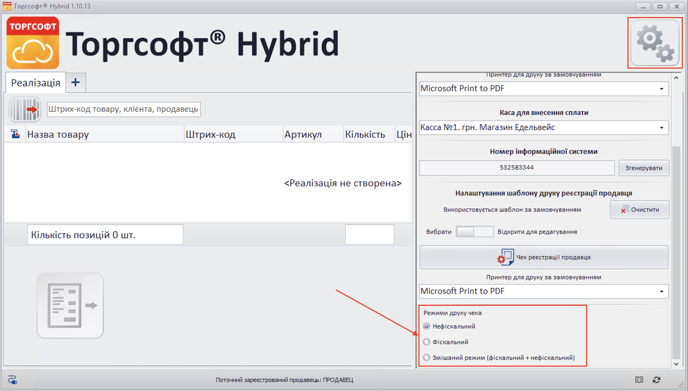The width and height of the screenshot is (688, 391).
Task: Click the connection icon in status bar
Action: [x=12, y=380]
